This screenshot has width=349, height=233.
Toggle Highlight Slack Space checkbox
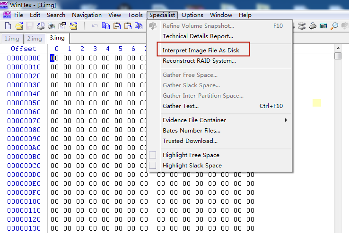(152, 166)
